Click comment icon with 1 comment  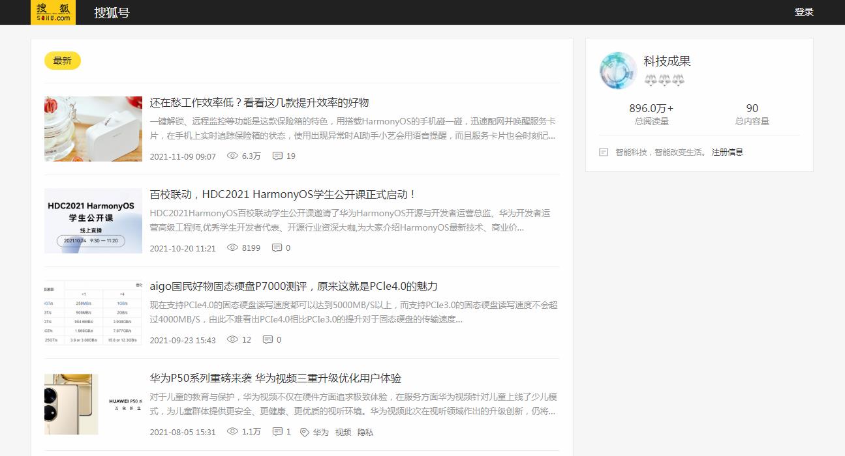tap(277, 431)
